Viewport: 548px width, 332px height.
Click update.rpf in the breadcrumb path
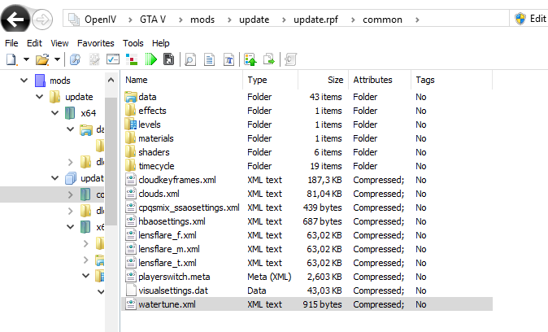[315, 20]
